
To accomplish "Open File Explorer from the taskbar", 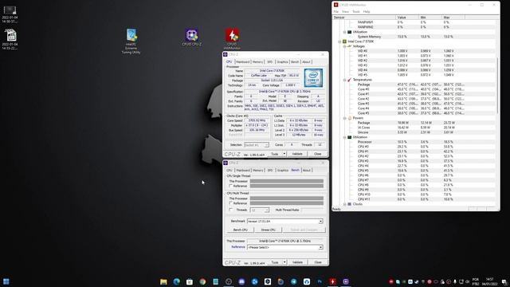I will (163, 281).
